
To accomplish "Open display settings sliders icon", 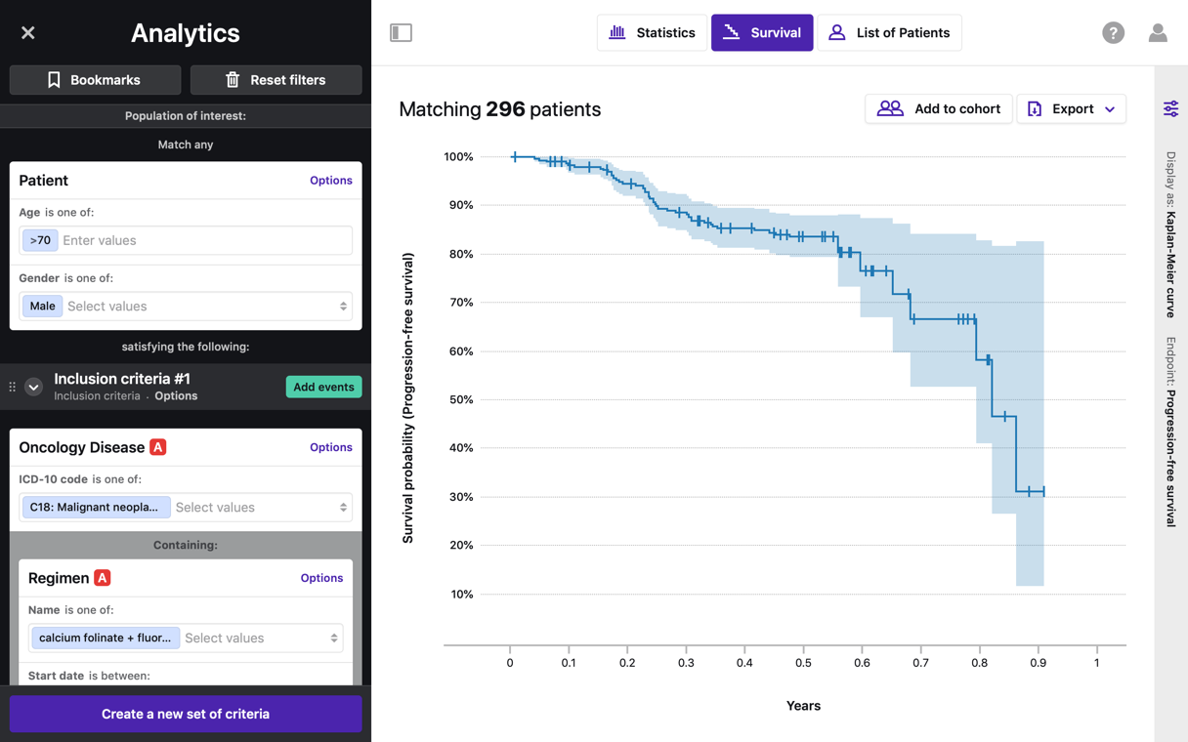I will click(x=1170, y=108).
